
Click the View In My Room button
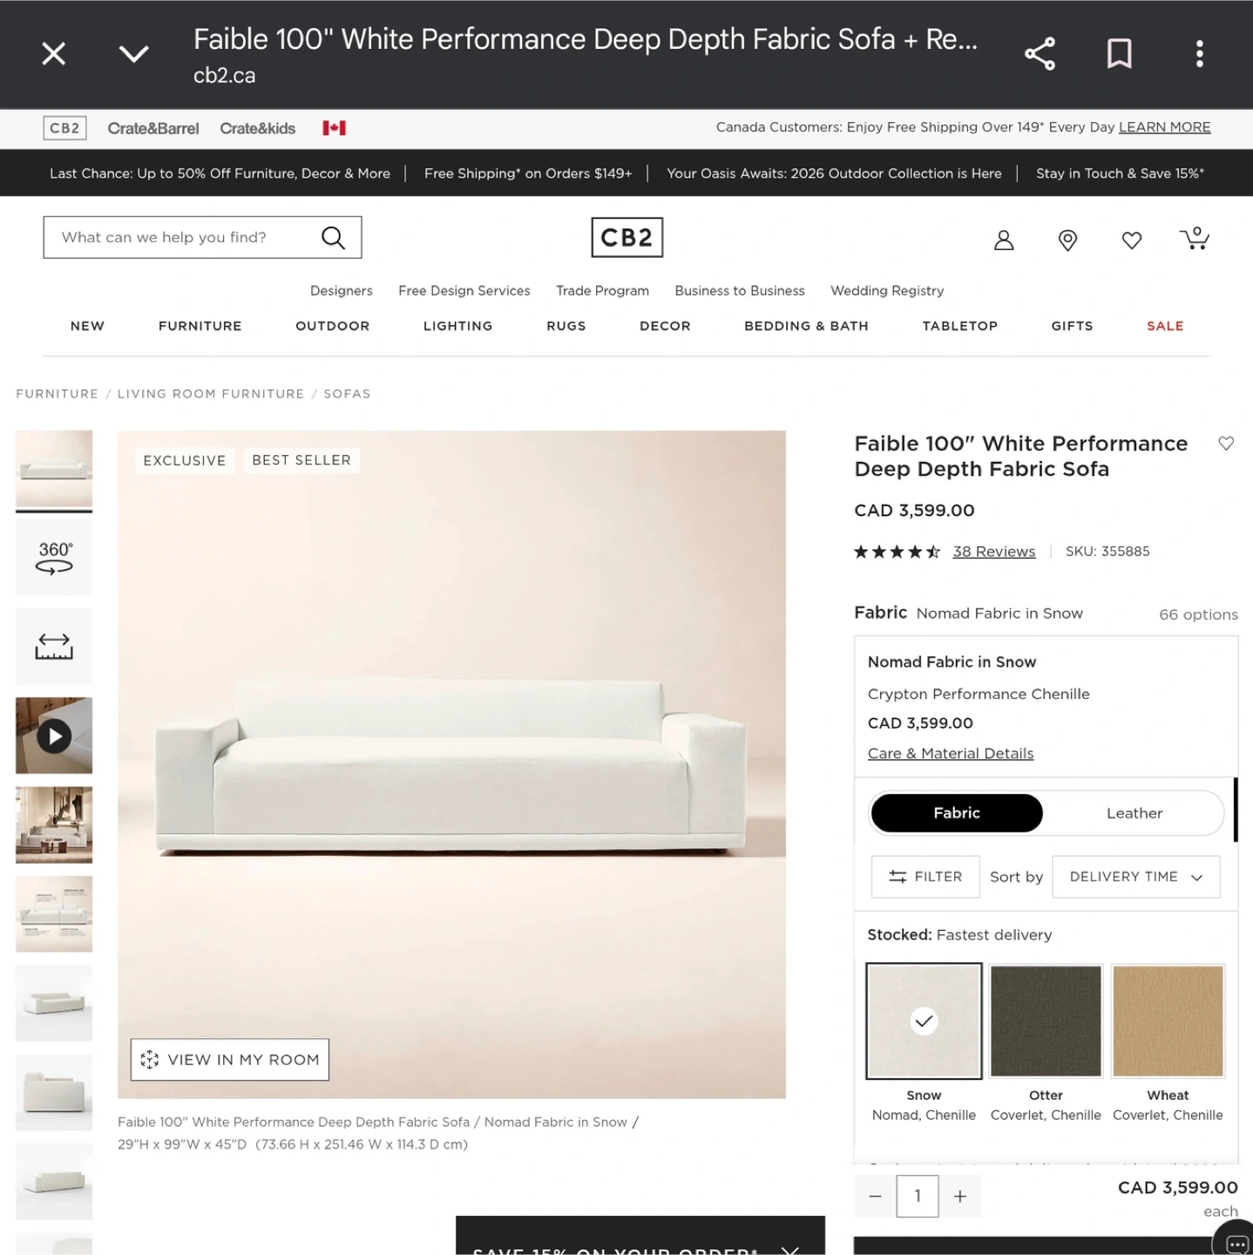coord(230,1060)
